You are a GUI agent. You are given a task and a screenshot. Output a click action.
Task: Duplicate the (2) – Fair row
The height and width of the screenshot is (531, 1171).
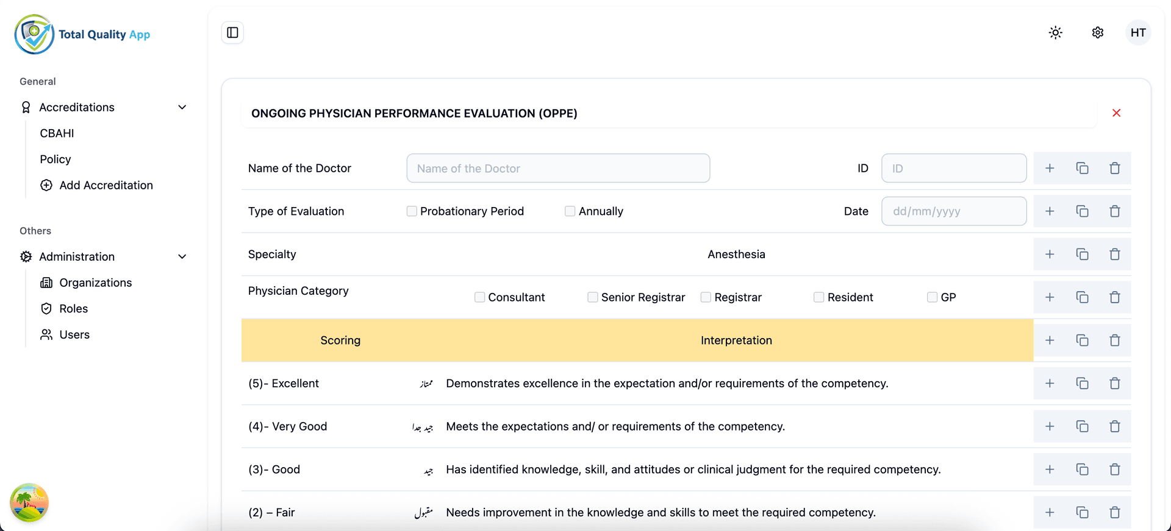(1083, 512)
